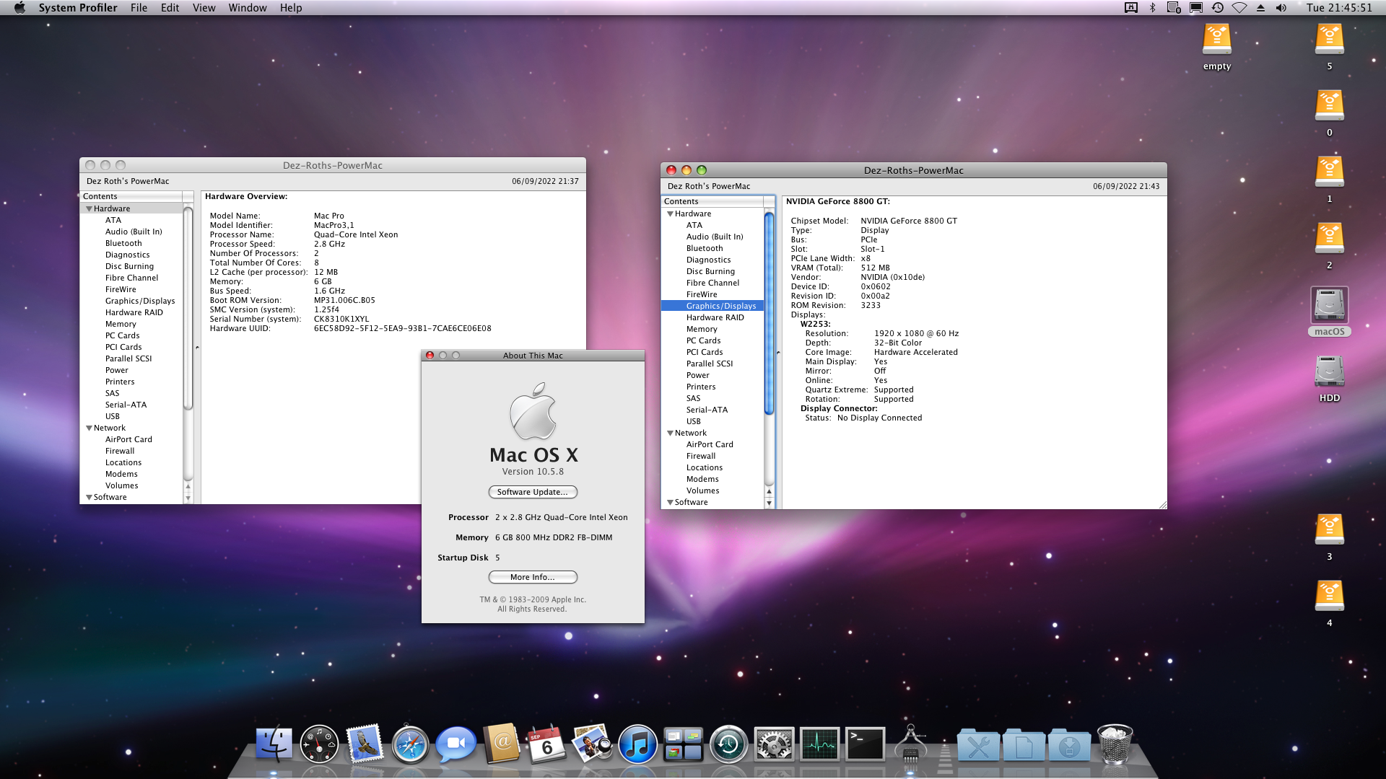This screenshot has width=1386, height=779.
Task: Click Bluetooth status icon in menu bar
Action: pos(1152,8)
